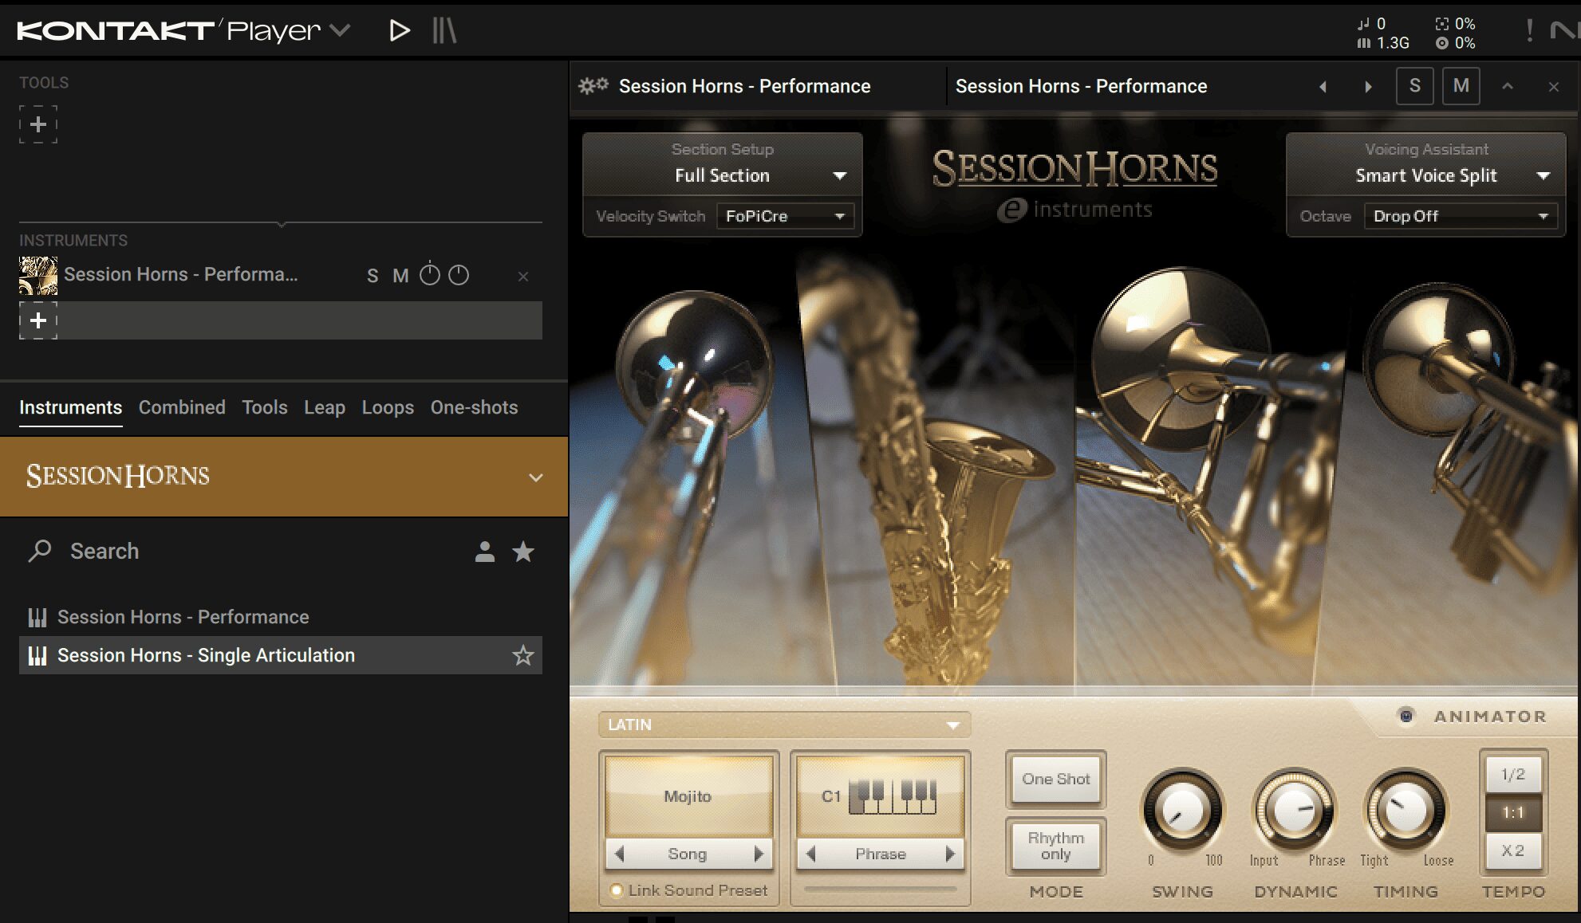The image size is (1581, 923).
Task: Click the CPU usage percentage indicator
Action: (x=1456, y=24)
